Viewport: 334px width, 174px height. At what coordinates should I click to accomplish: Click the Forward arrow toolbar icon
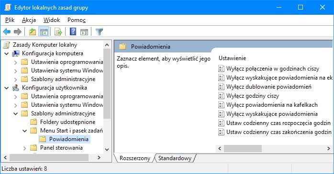pos(18,32)
